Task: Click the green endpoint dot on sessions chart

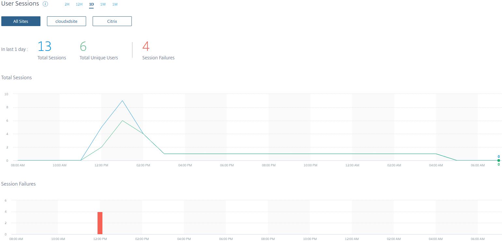Action: tap(498, 160)
